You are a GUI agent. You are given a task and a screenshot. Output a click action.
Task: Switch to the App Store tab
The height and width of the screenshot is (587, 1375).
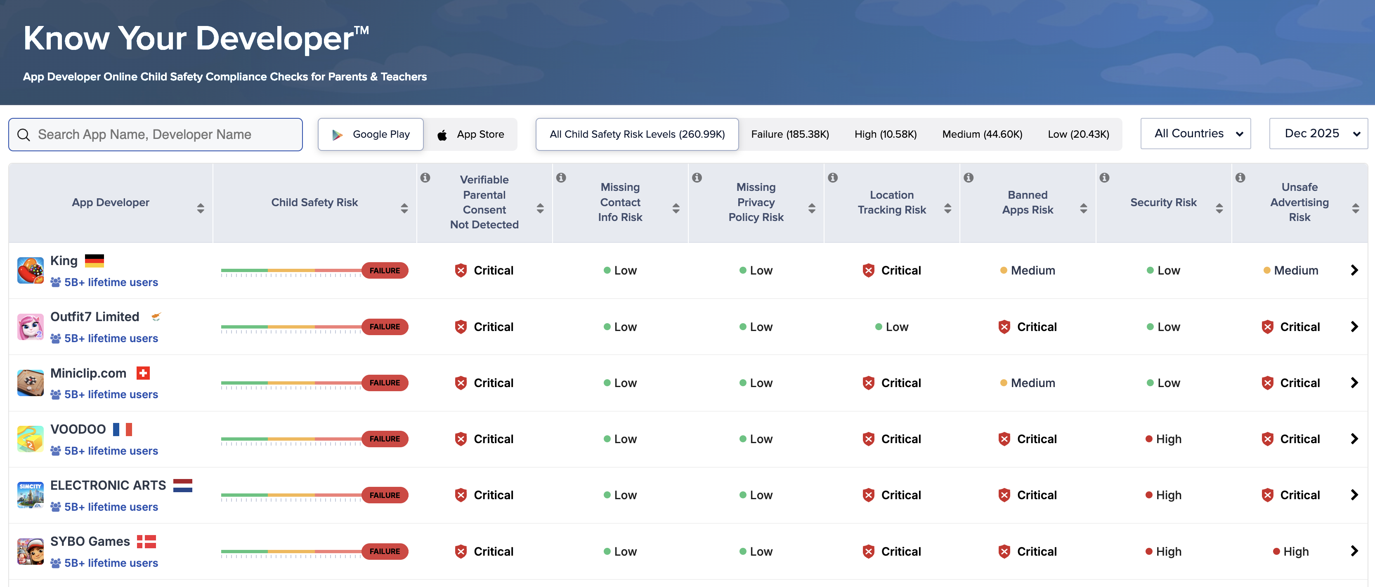[471, 134]
